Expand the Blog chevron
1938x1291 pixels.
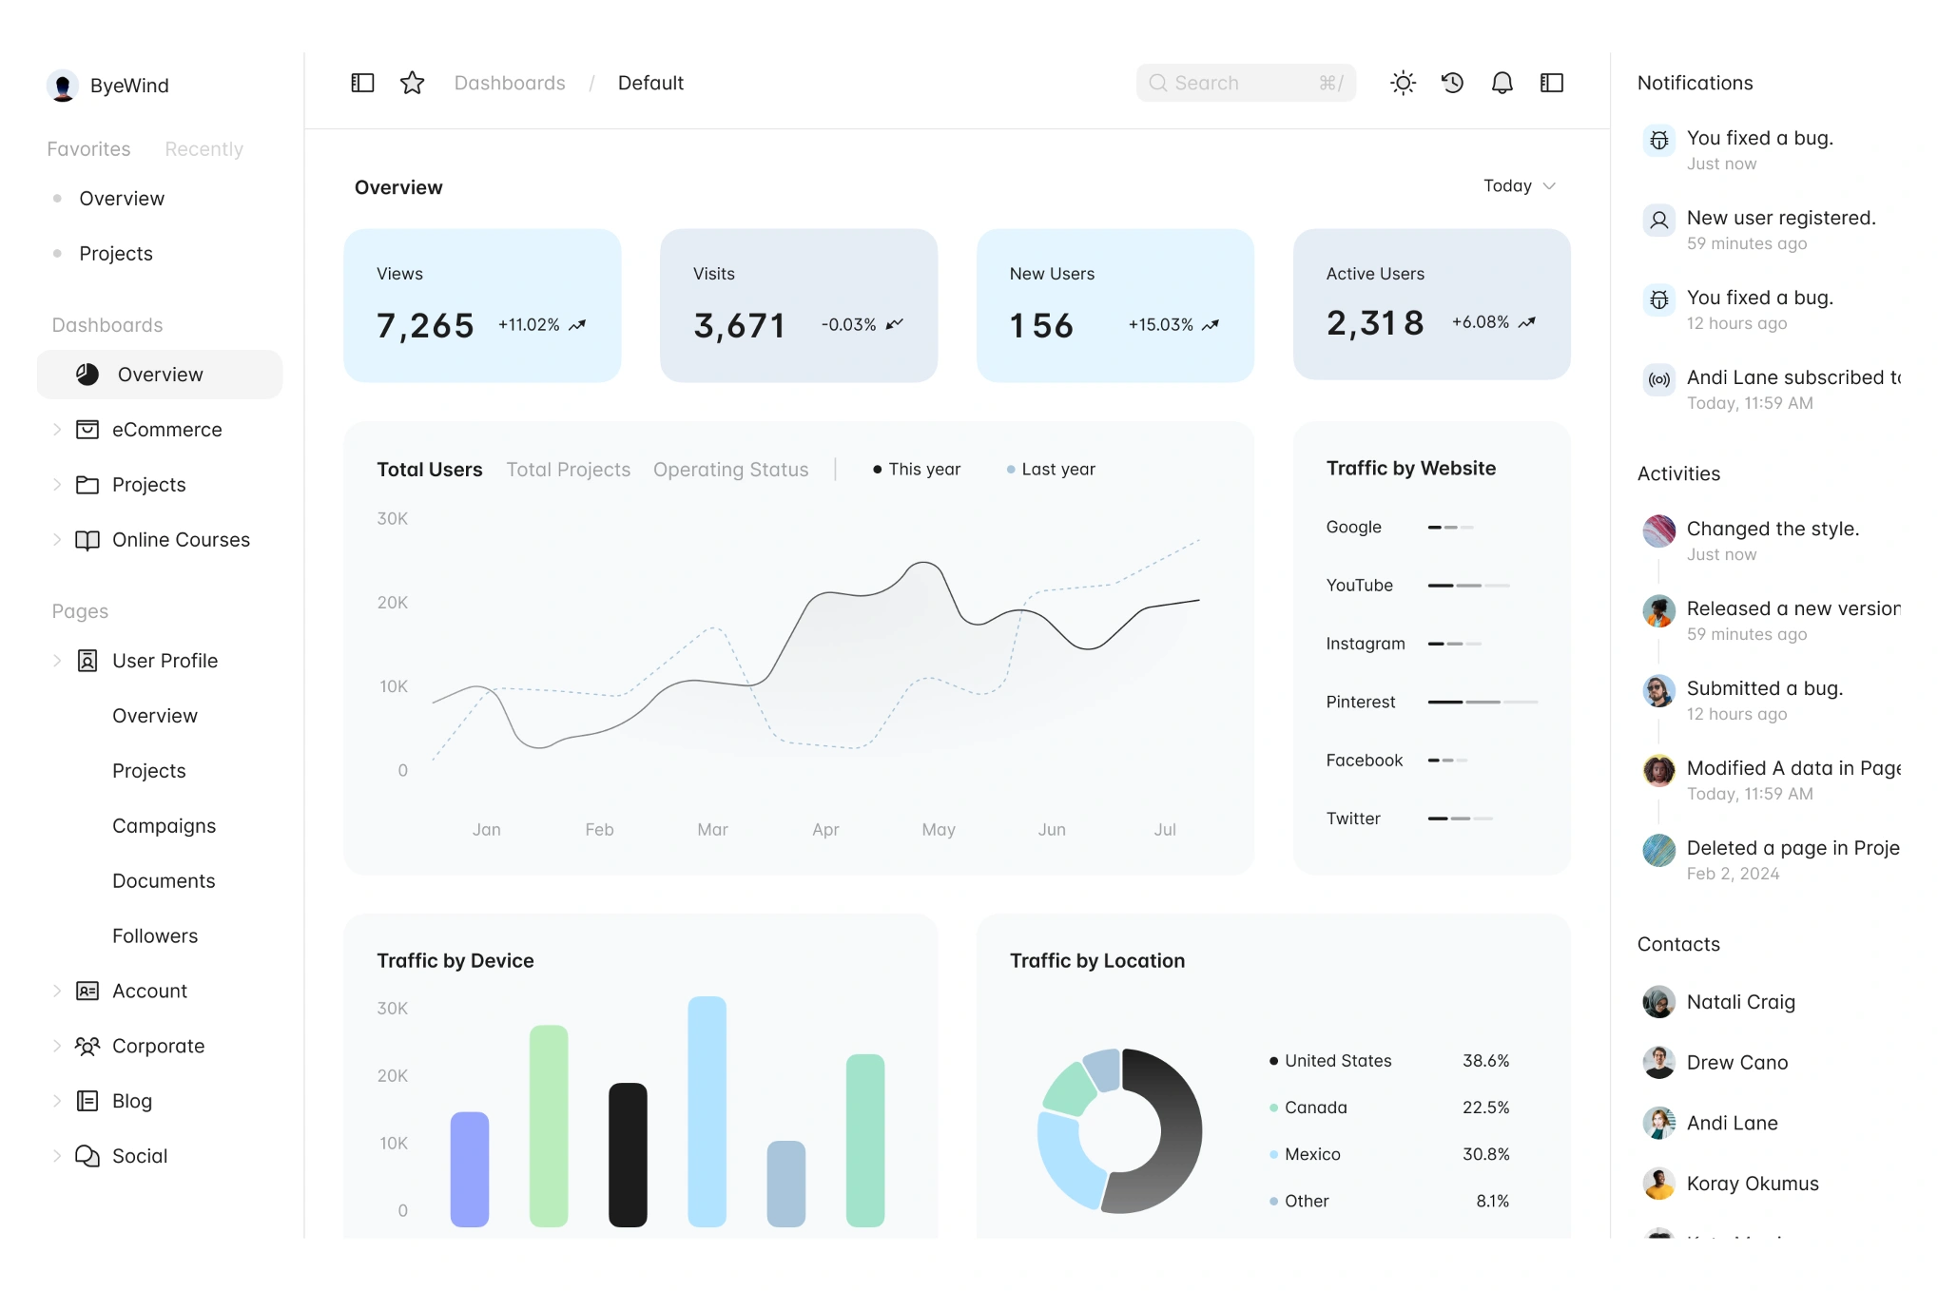(57, 1101)
